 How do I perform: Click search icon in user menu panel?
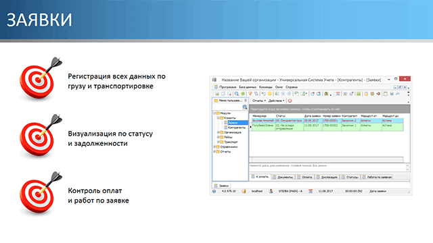tap(245, 107)
